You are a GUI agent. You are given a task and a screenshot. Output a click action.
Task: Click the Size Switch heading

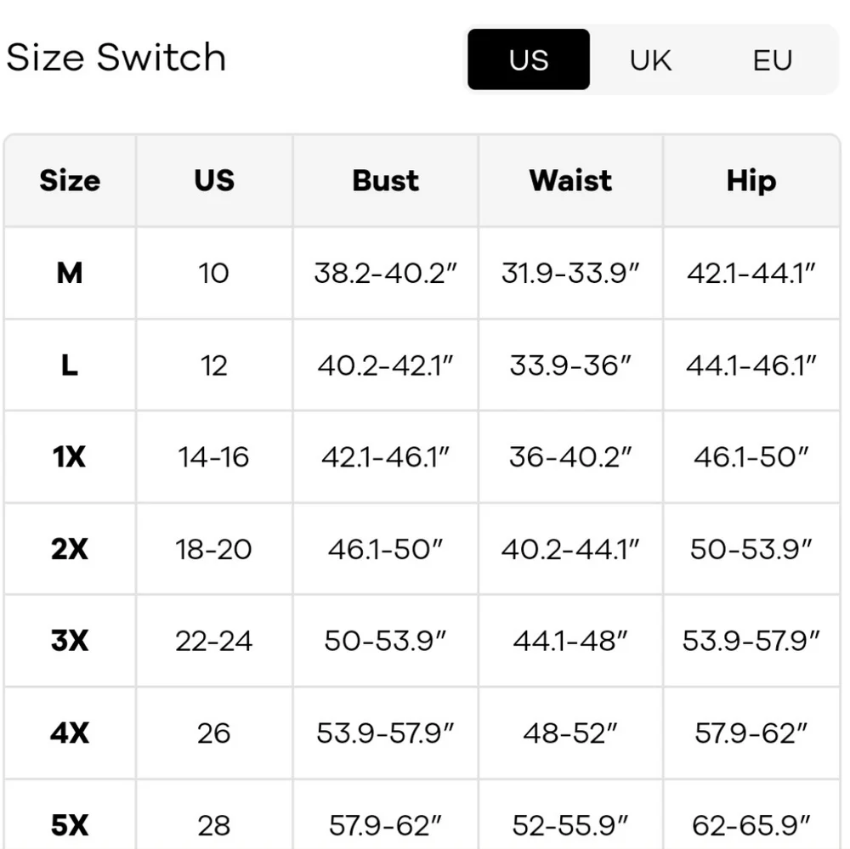pos(116,58)
